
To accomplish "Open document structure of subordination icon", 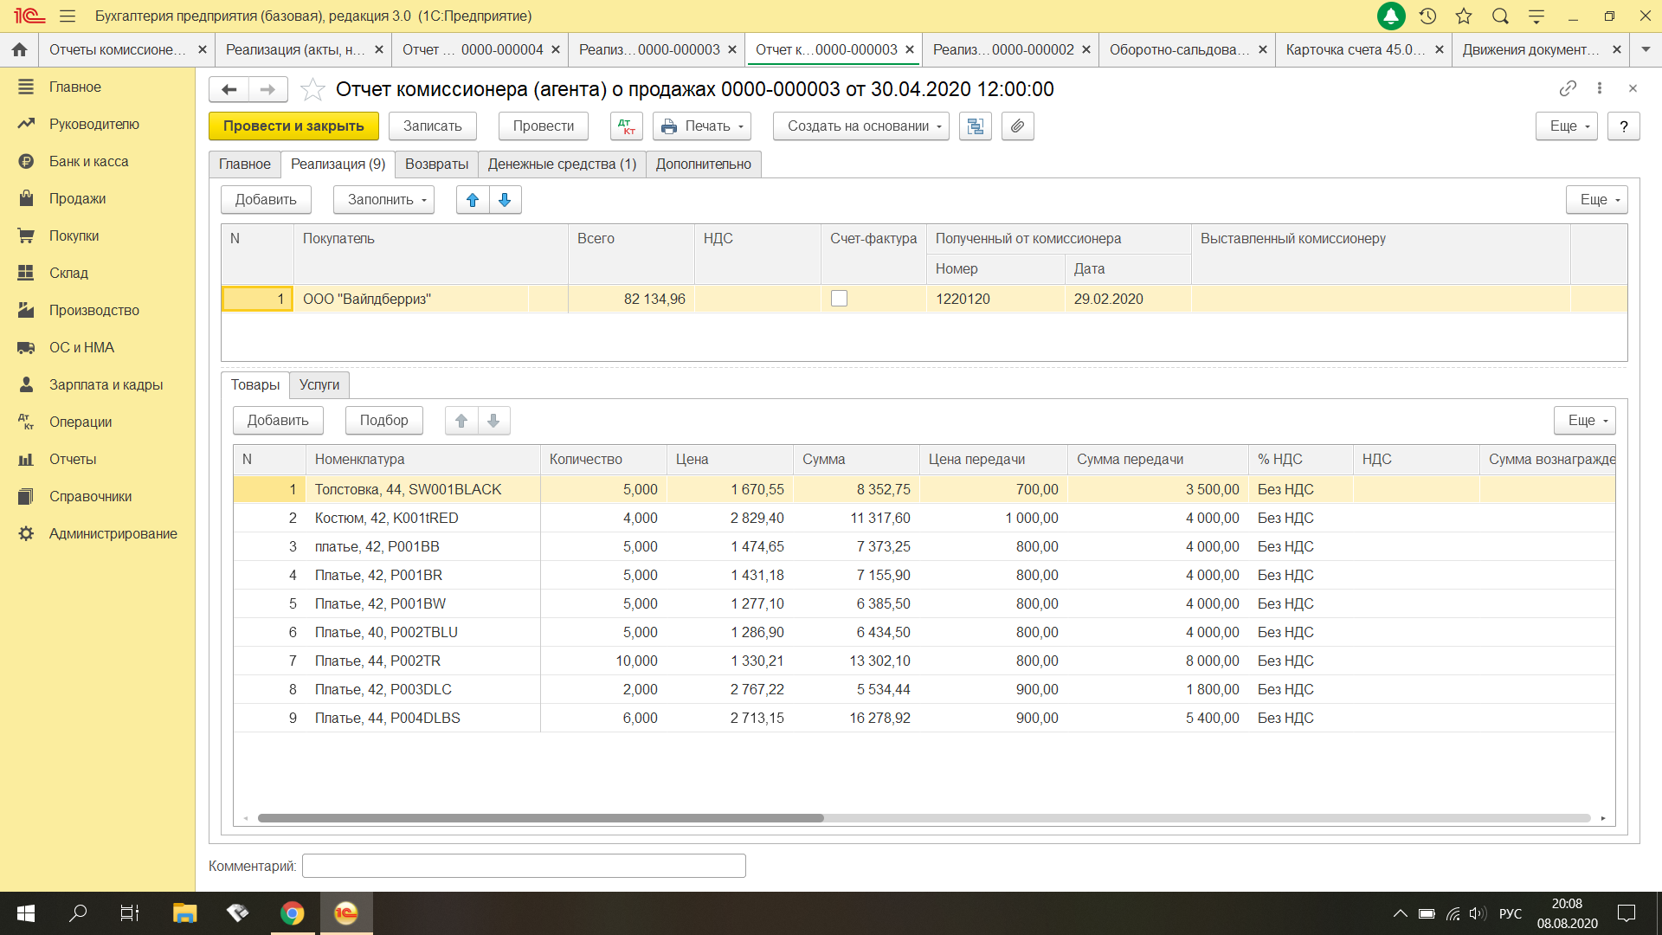I will coord(976,126).
